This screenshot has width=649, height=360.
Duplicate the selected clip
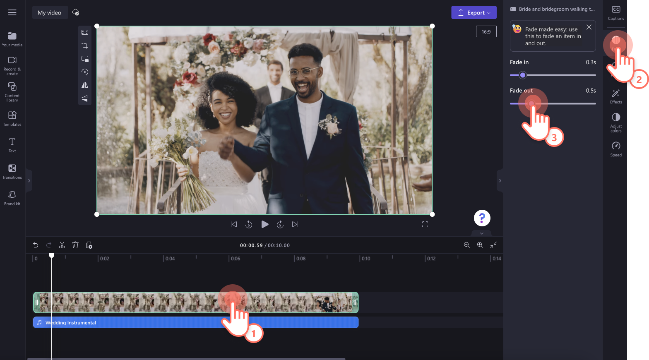(x=89, y=245)
